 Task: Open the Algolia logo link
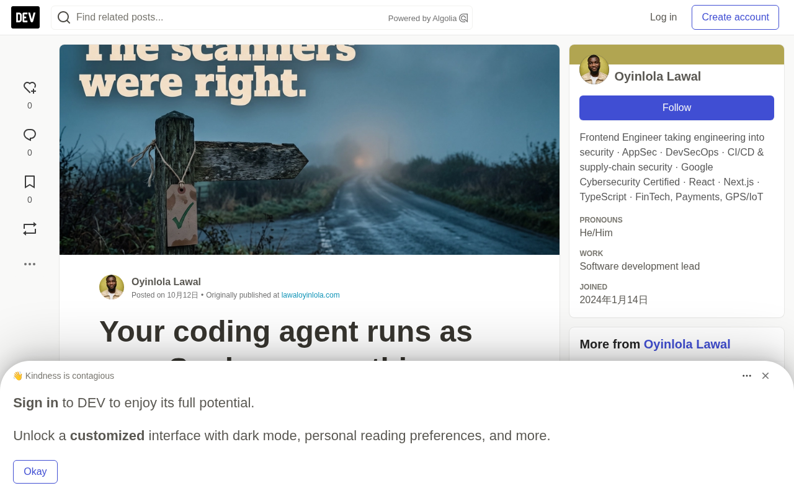[x=463, y=18]
